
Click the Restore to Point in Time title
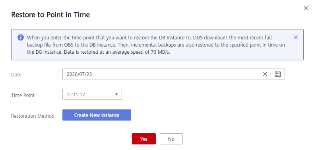pyautogui.click(x=50, y=15)
